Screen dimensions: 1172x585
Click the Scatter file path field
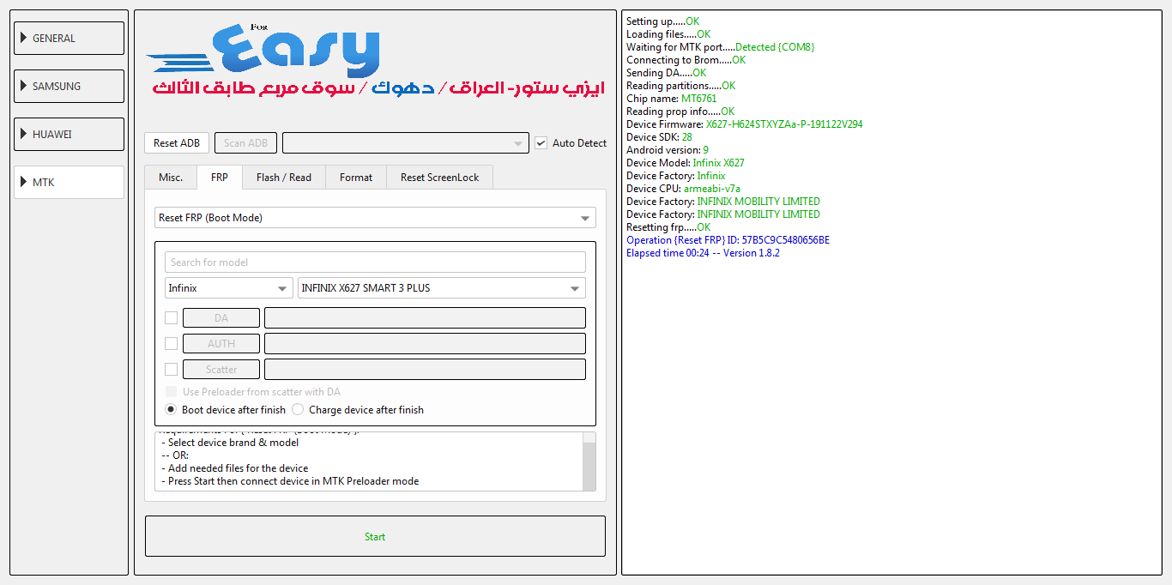pyautogui.click(x=425, y=370)
